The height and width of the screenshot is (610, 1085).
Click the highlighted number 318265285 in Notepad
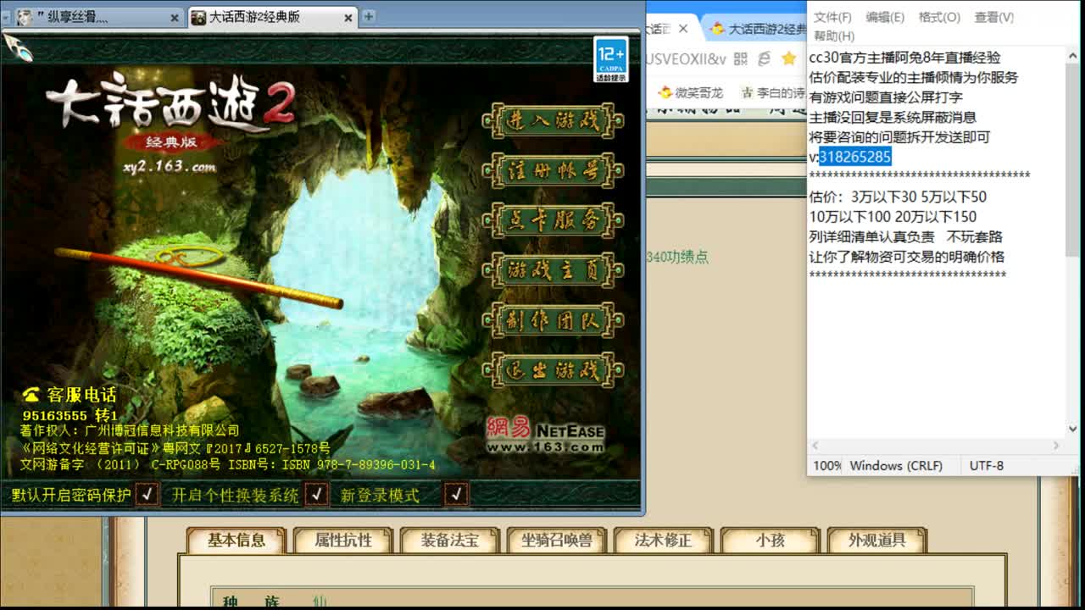coord(855,157)
